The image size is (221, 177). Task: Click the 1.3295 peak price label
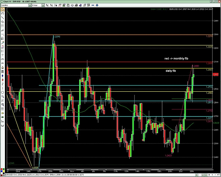click(x=57, y=36)
